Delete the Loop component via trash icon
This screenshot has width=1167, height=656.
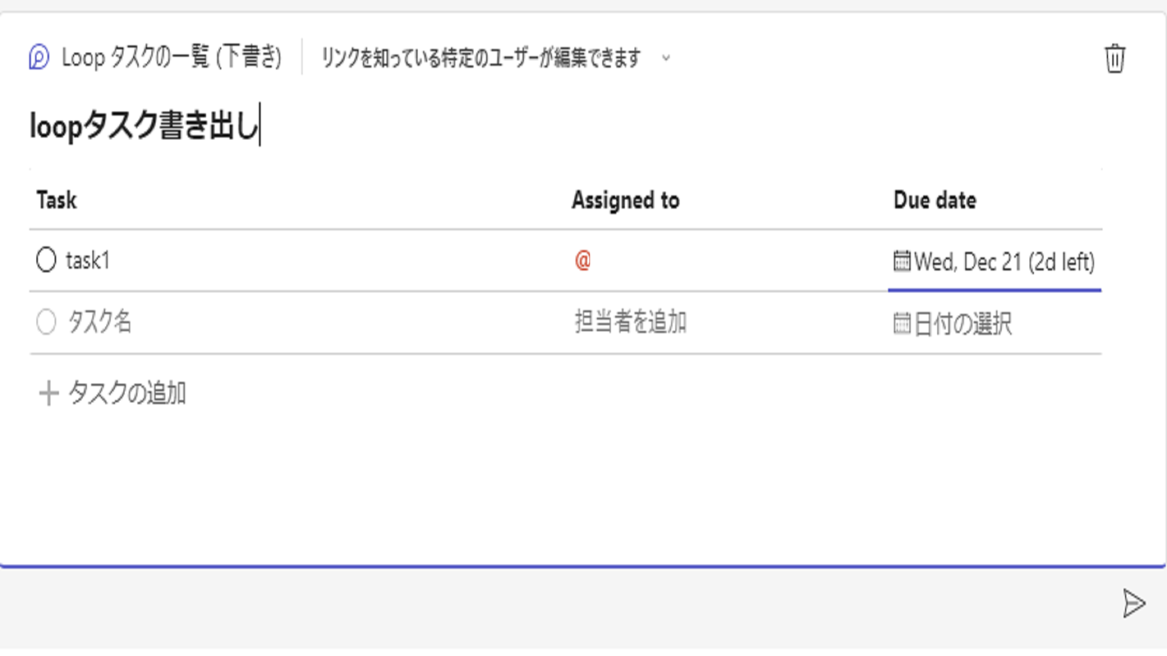tap(1114, 58)
